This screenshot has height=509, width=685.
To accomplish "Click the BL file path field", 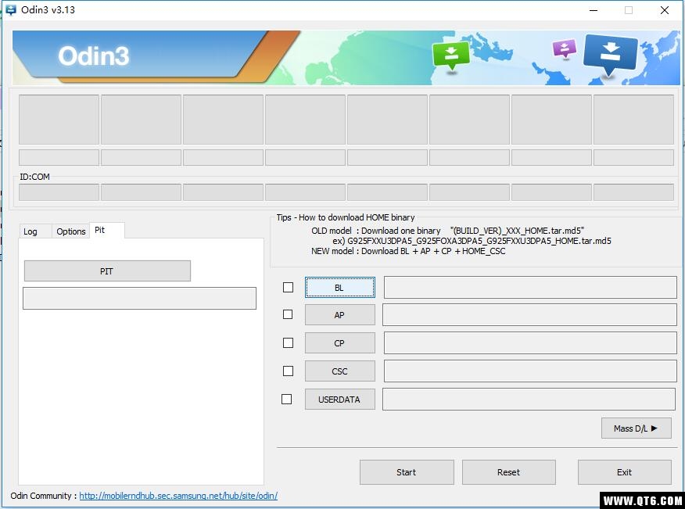I will coord(530,287).
